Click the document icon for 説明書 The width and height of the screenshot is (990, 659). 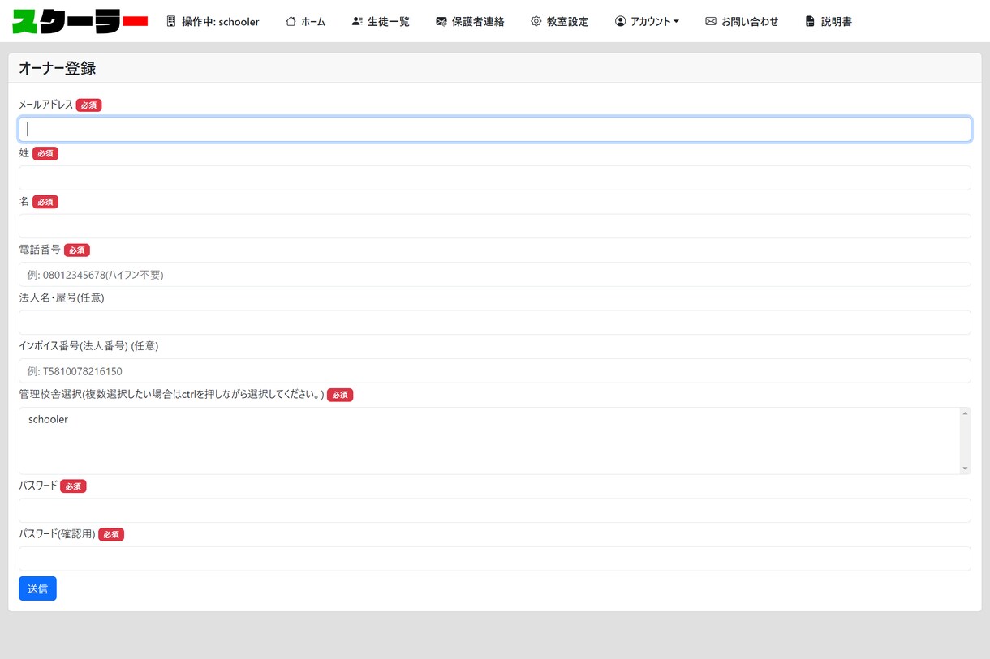810,21
